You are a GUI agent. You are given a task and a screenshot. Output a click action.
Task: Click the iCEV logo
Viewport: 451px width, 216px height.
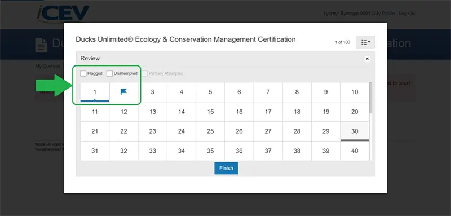coord(63,13)
